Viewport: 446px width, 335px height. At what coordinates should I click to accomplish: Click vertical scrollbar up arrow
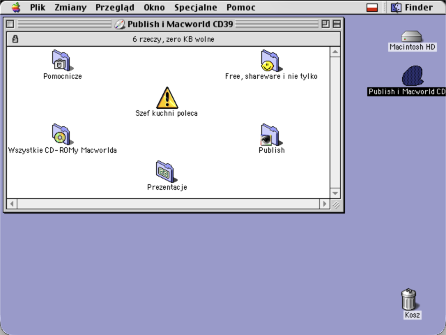click(x=335, y=52)
